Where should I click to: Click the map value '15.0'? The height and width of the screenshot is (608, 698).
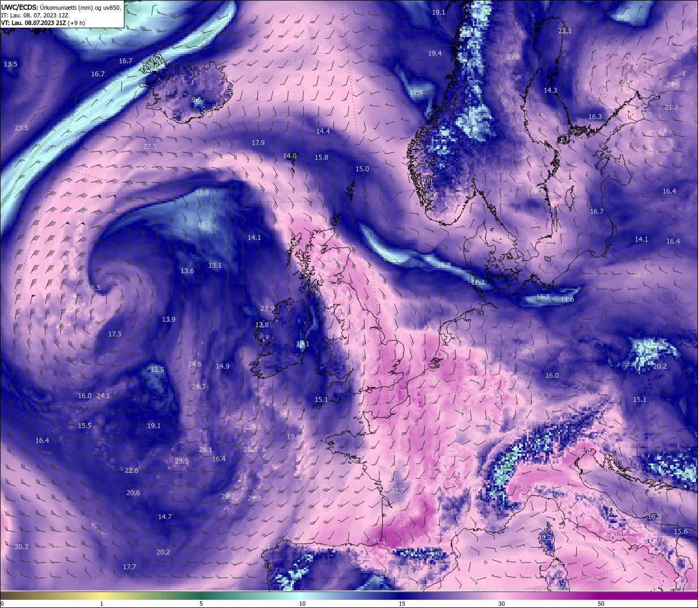coord(362,168)
